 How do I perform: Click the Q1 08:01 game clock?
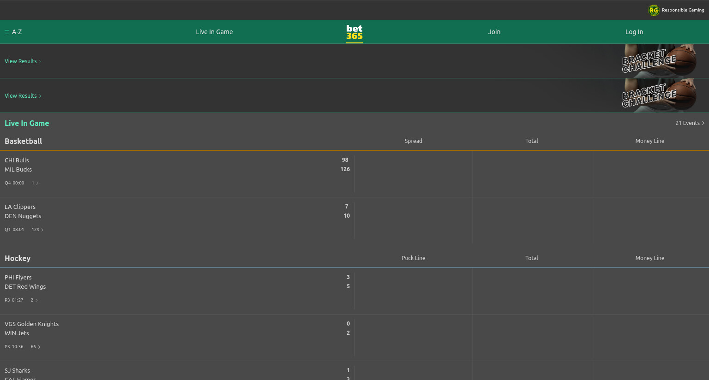pyautogui.click(x=14, y=230)
